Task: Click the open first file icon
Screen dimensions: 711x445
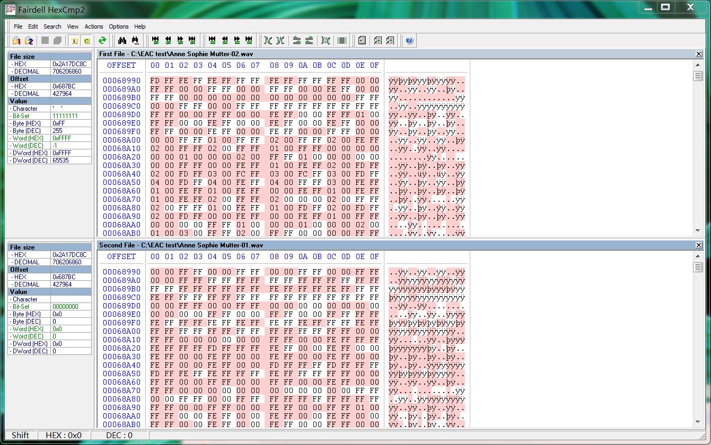Action: pos(16,41)
